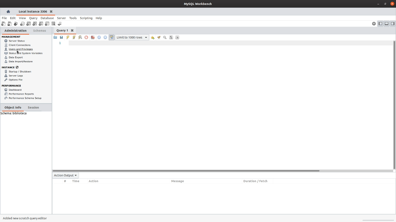Switch to the Schemas sidebar tab
Image resolution: width=396 pixels, height=222 pixels.
tap(39, 31)
